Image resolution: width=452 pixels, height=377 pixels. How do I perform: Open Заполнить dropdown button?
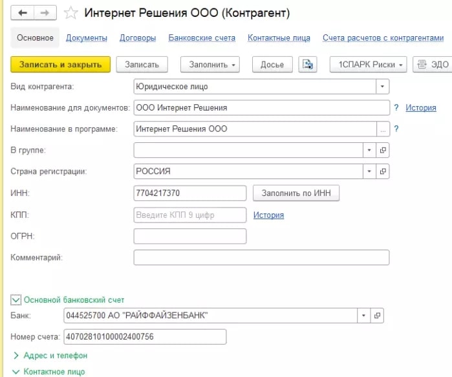pos(210,64)
